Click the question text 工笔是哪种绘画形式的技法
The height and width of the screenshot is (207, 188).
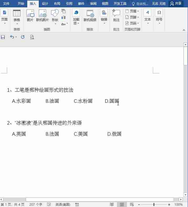44,90
